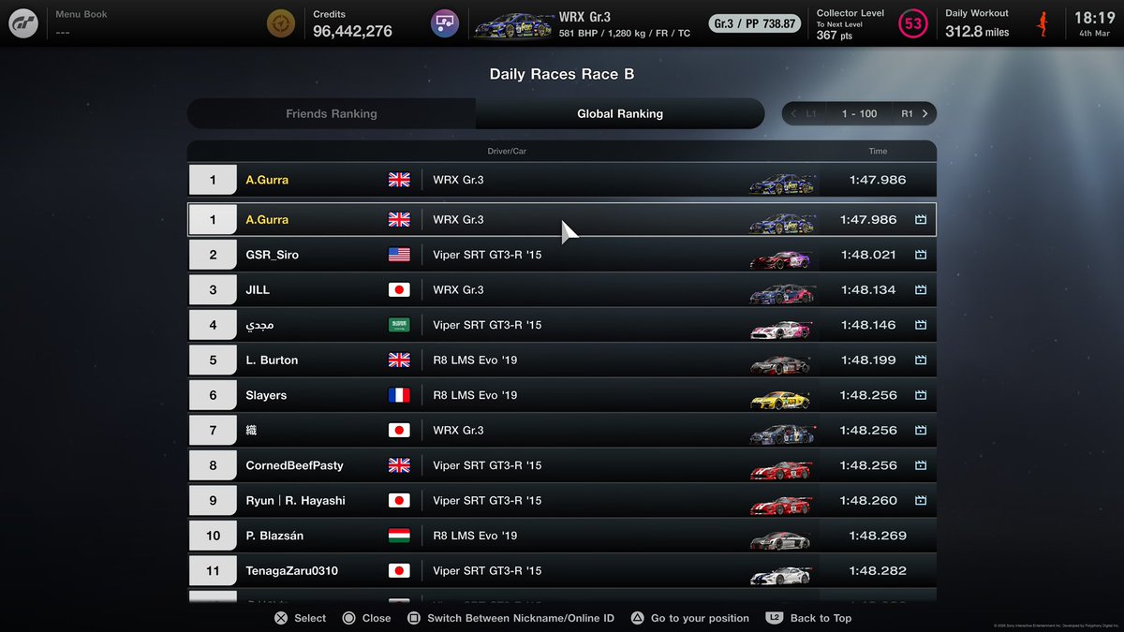
Task: Click Go to your position prompt
Action: (689, 618)
